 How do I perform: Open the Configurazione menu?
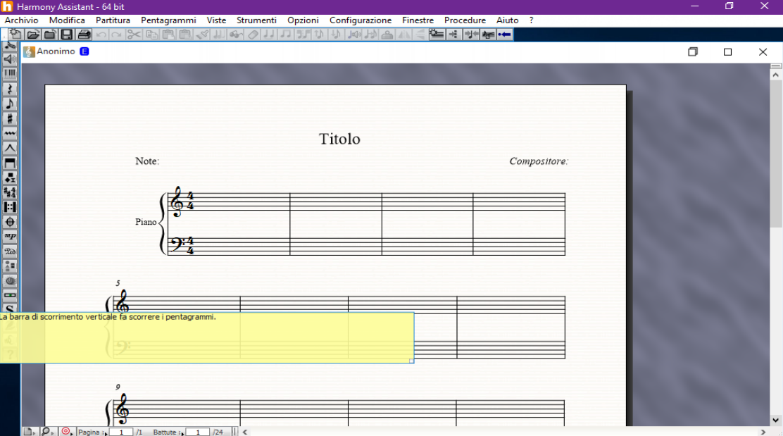[361, 20]
